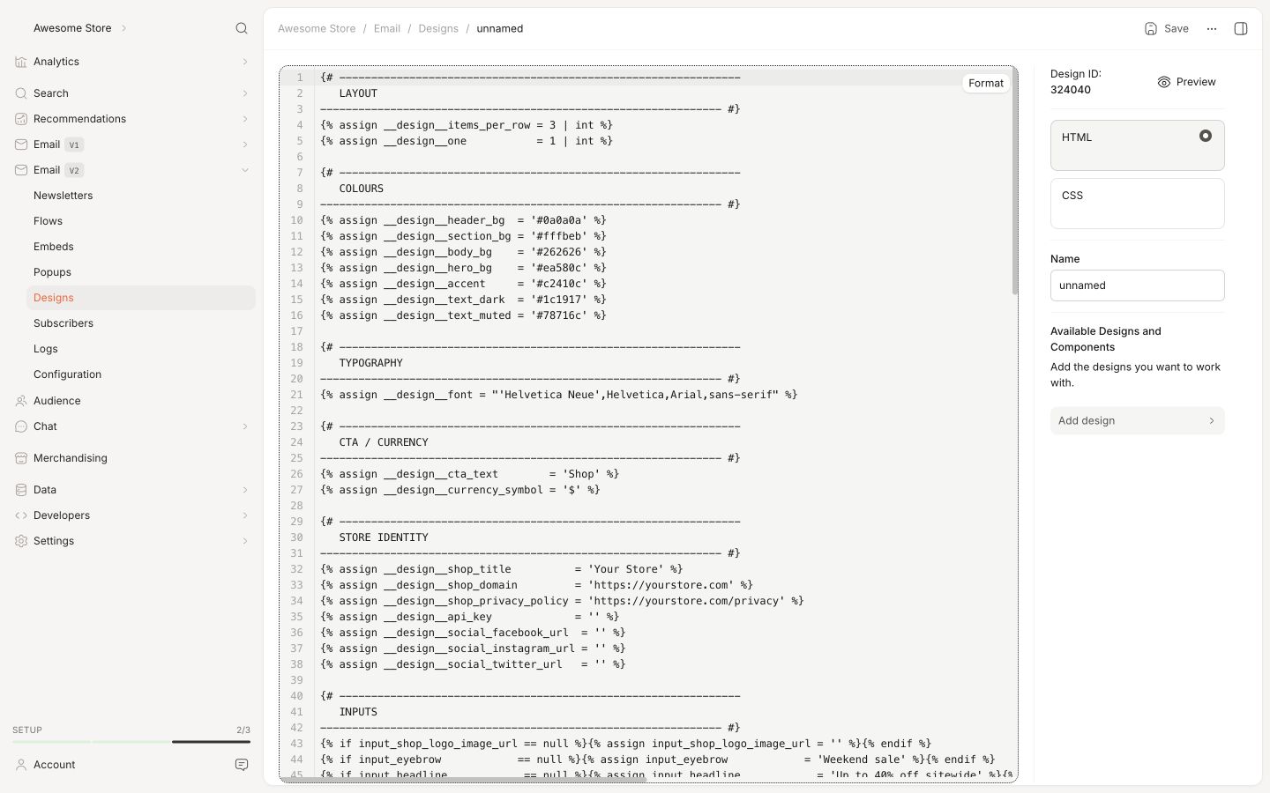Click the Email V1 envelope icon

pyautogui.click(x=21, y=145)
